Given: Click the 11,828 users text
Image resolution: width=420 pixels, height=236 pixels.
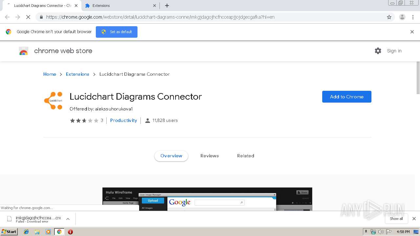Looking at the screenshot, I should click(x=165, y=120).
